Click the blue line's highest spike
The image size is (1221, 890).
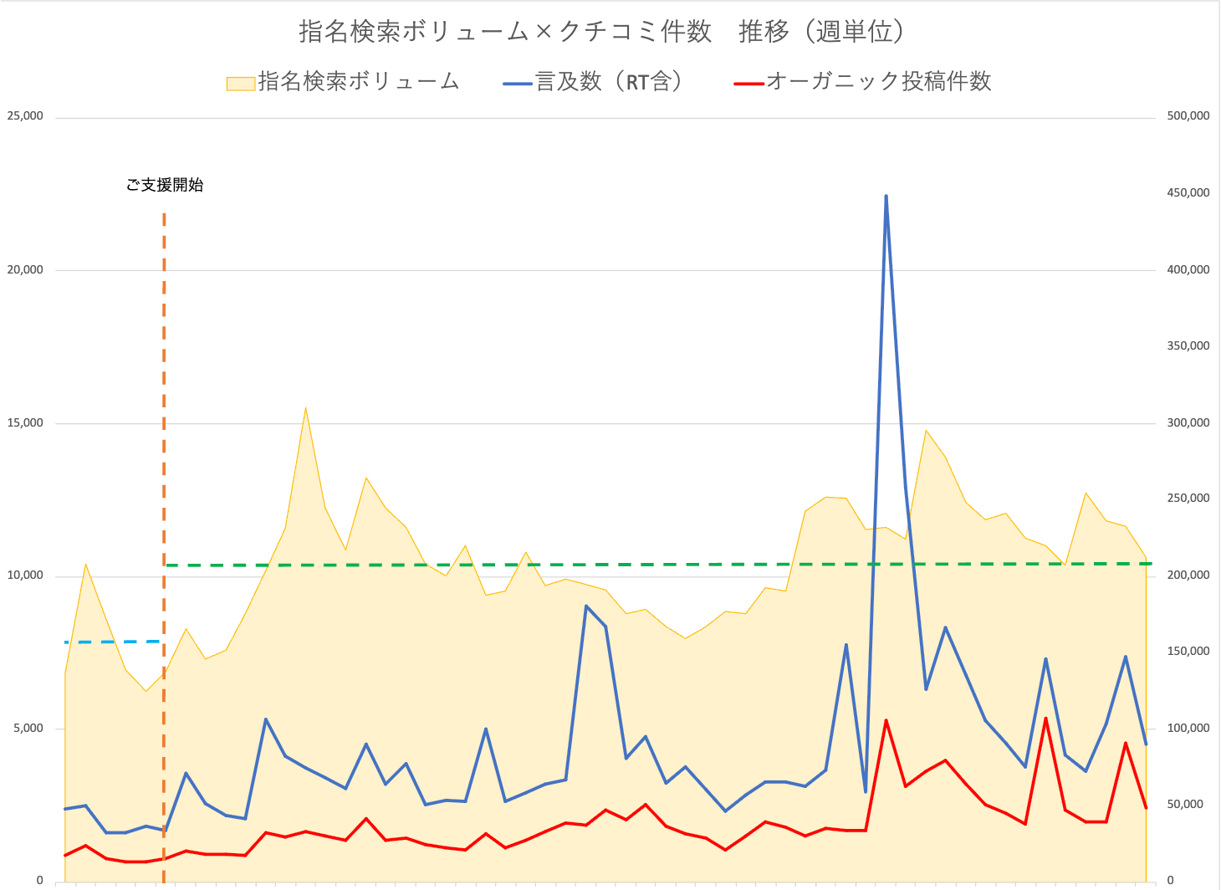[x=886, y=197]
